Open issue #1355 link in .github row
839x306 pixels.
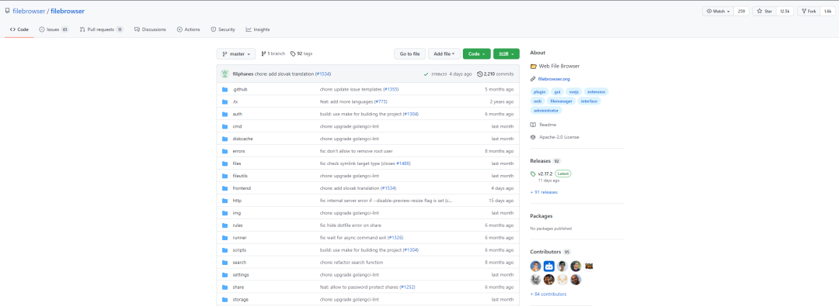tap(392, 89)
